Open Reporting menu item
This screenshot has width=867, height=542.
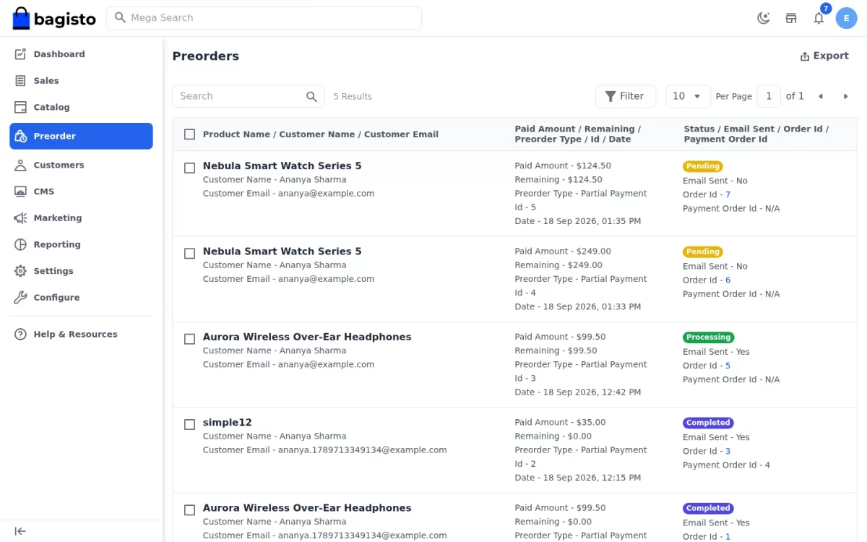[x=81, y=244]
